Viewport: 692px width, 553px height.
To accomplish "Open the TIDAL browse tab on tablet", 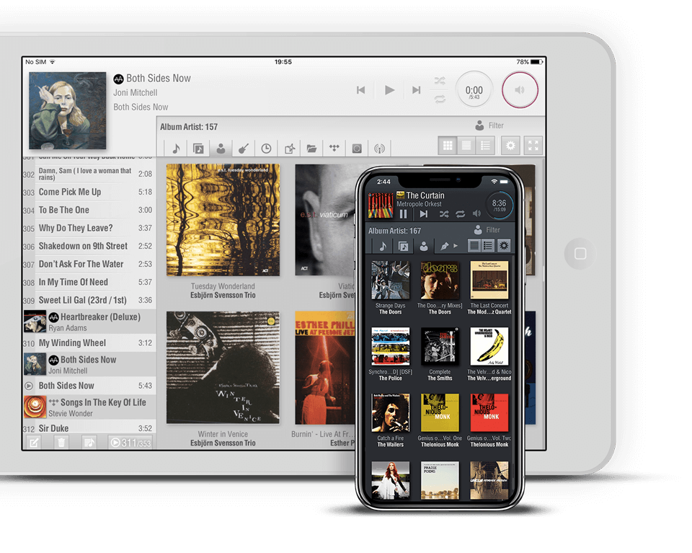I will [x=334, y=149].
